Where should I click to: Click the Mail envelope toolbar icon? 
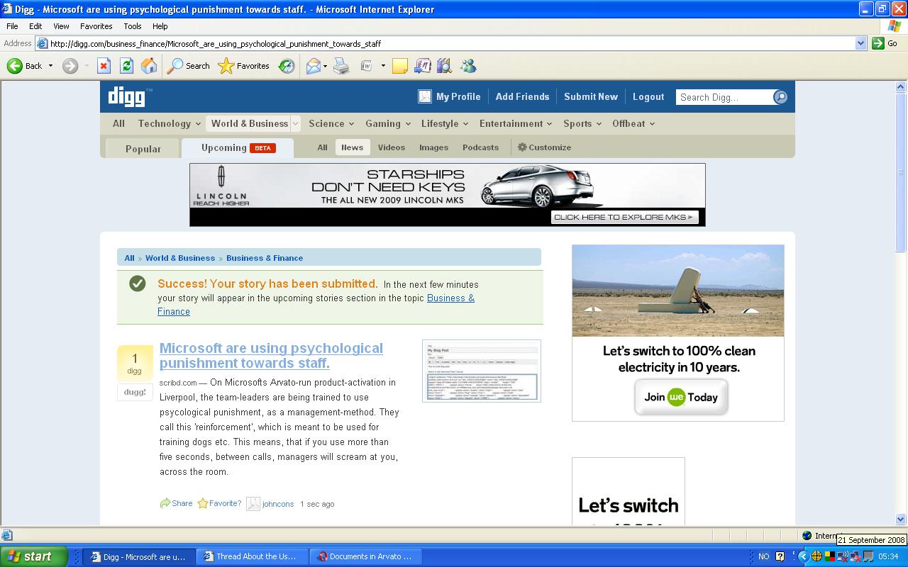(x=313, y=66)
